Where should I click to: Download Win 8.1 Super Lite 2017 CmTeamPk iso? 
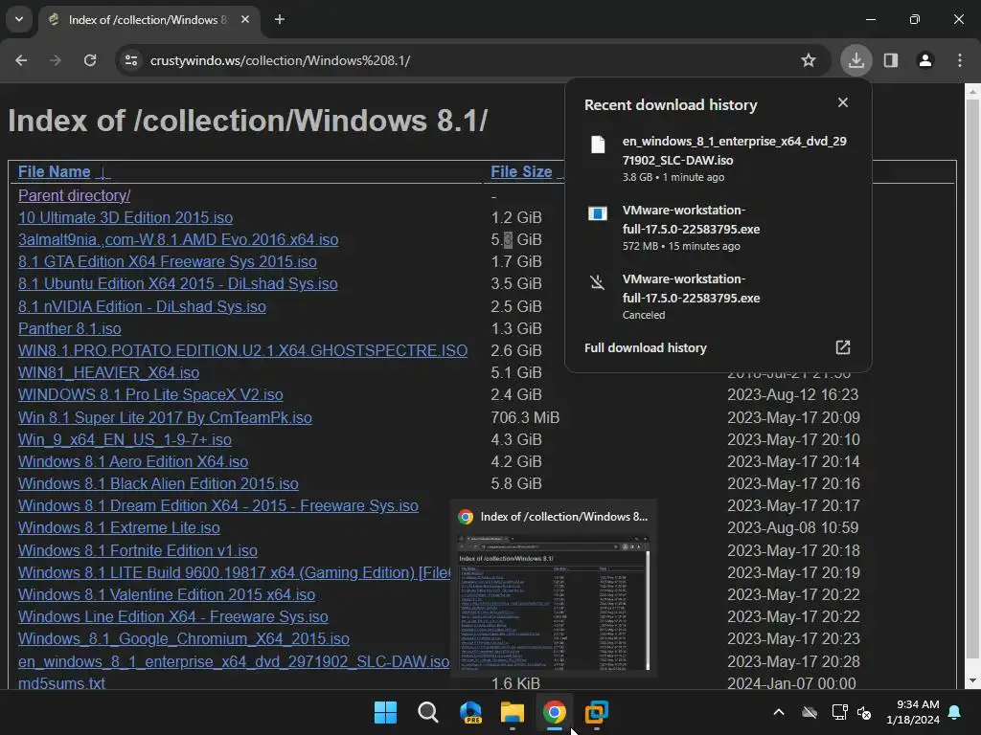(165, 417)
